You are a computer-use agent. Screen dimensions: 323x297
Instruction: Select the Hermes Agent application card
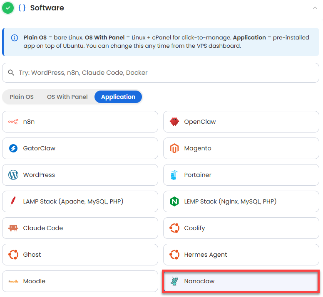(x=241, y=255)
